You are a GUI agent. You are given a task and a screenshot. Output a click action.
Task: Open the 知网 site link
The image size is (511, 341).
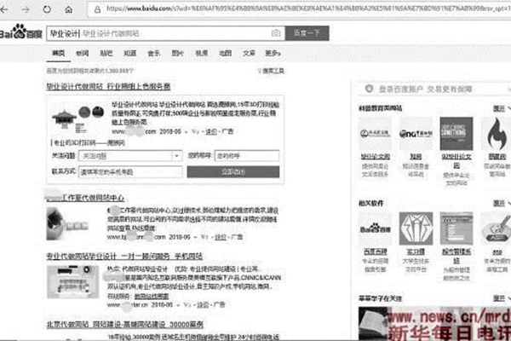(416, 157)
